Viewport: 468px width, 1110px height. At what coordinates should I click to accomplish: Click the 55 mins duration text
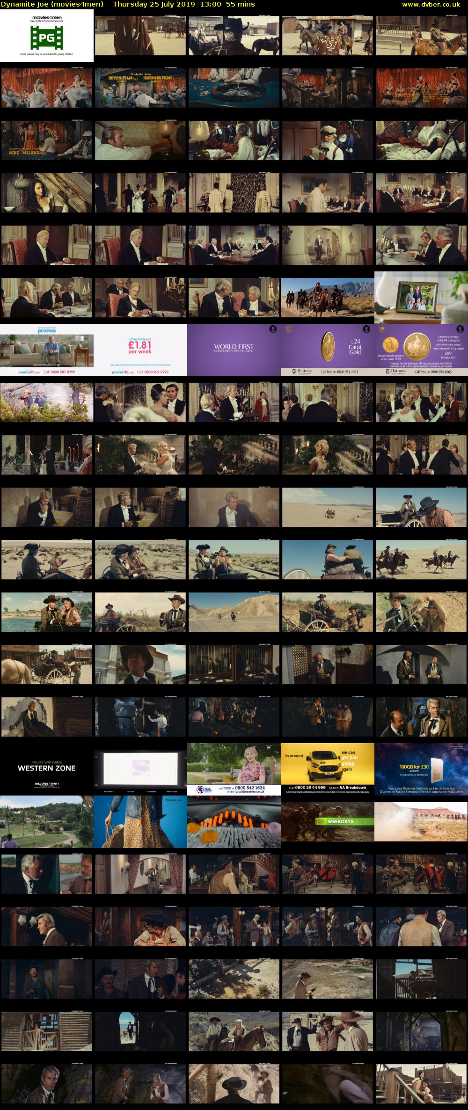point(240,4)
